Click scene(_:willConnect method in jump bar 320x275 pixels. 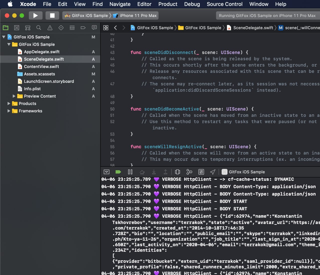tap(299, 28)
